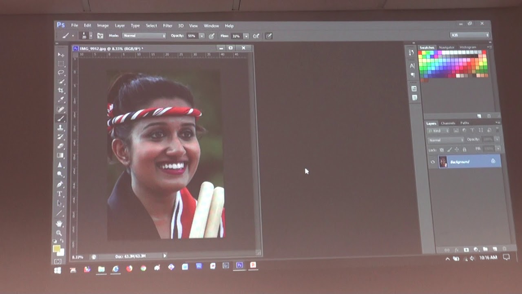Open the Flow slider dropdown arrow
The height and width of the screenshot is (294, 522).
point(246,36)
